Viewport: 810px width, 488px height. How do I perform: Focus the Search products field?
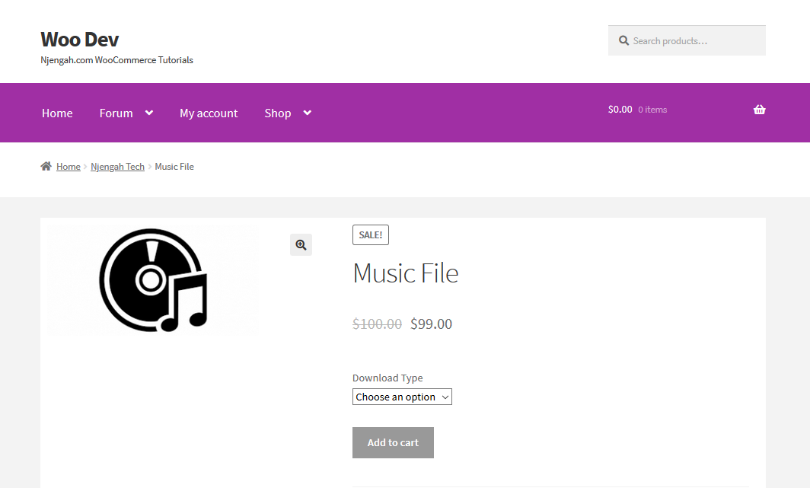[x=687, y=40]
